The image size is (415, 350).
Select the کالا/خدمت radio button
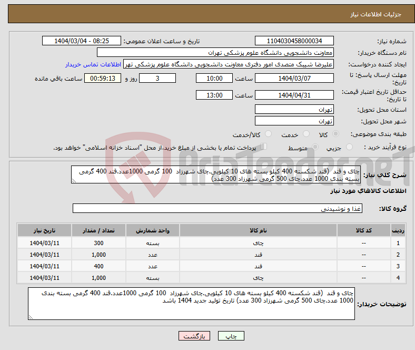tap(269, 134)
